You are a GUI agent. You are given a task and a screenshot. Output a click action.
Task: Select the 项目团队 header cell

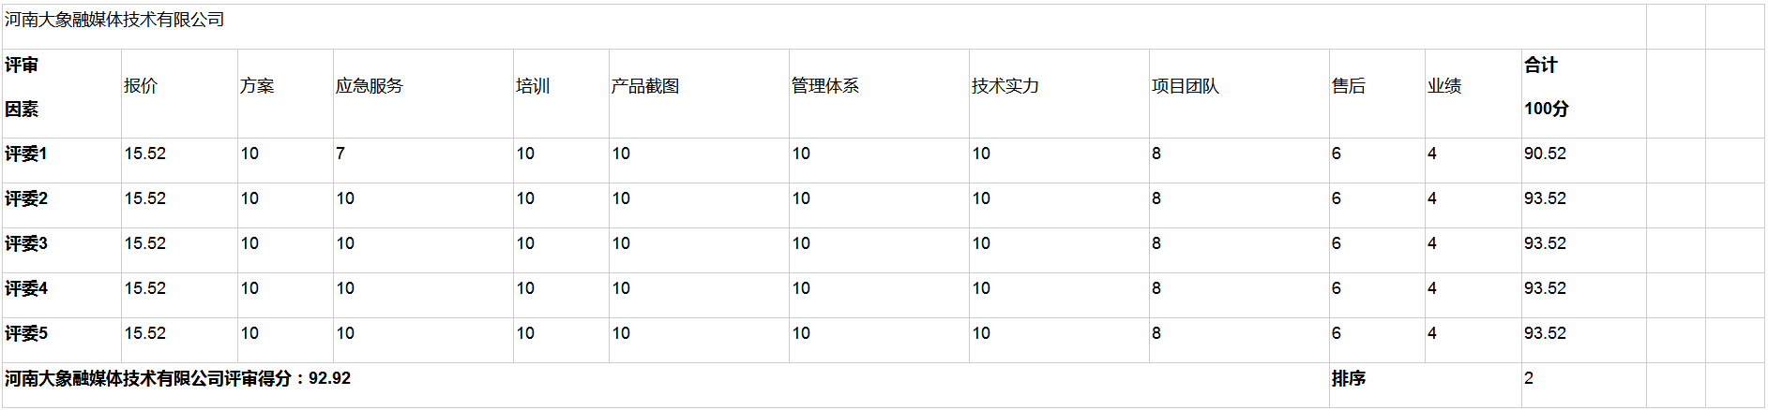[x=1186, y=86]
